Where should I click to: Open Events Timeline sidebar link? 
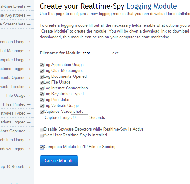coord(15,87)
